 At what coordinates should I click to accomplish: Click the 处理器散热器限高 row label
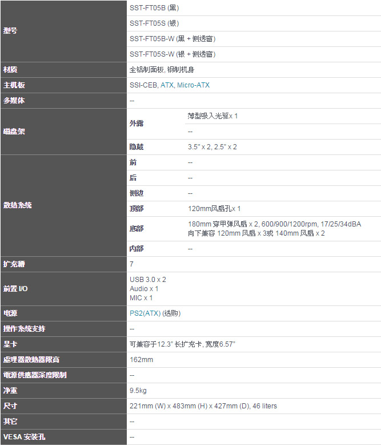31,360
